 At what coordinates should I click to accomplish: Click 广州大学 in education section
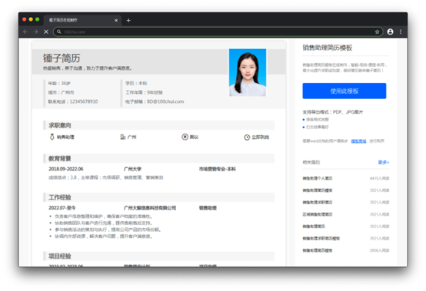132,169
